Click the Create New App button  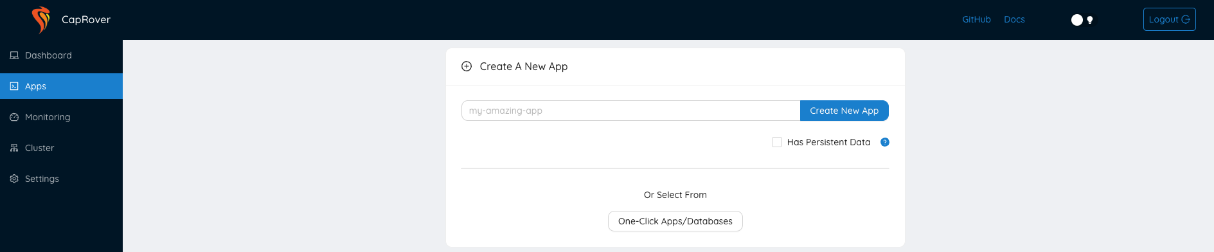pyautogui.click(x=844, y=111)
